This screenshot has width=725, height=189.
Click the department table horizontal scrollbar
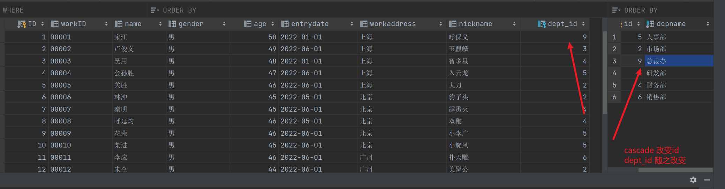click(675, 170)
